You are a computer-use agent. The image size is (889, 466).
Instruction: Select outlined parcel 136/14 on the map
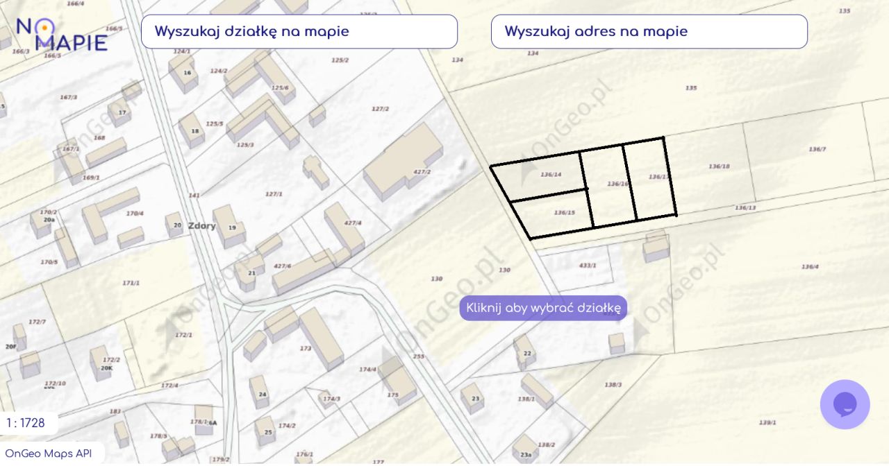click(542, 177)
